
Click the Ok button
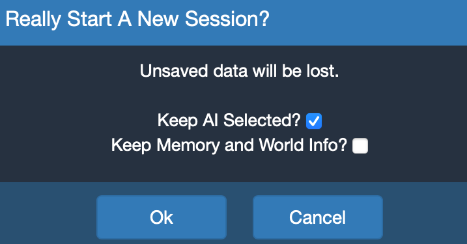(162, 217)
